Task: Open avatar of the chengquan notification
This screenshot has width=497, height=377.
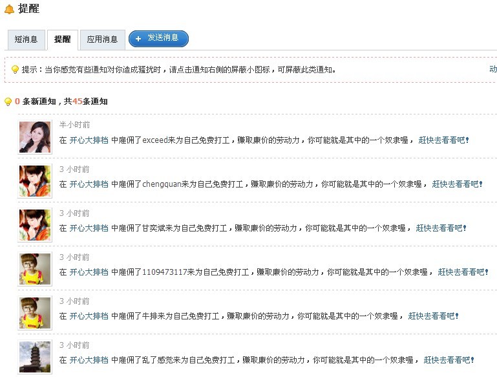Action: 35,181
